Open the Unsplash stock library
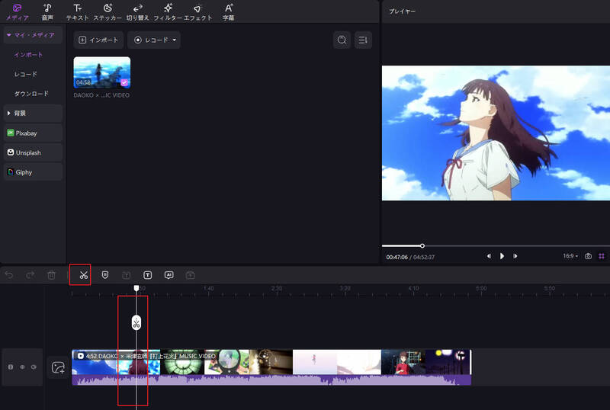610x410 pixels. [x=33, y=152]
